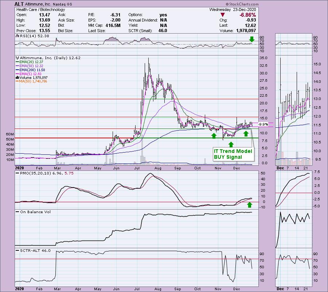The width and height of the screenshot is (328, 292).
Task: Click the Altimmune, Inc. (Daily) 12.62 legend title
Action: 50,58
